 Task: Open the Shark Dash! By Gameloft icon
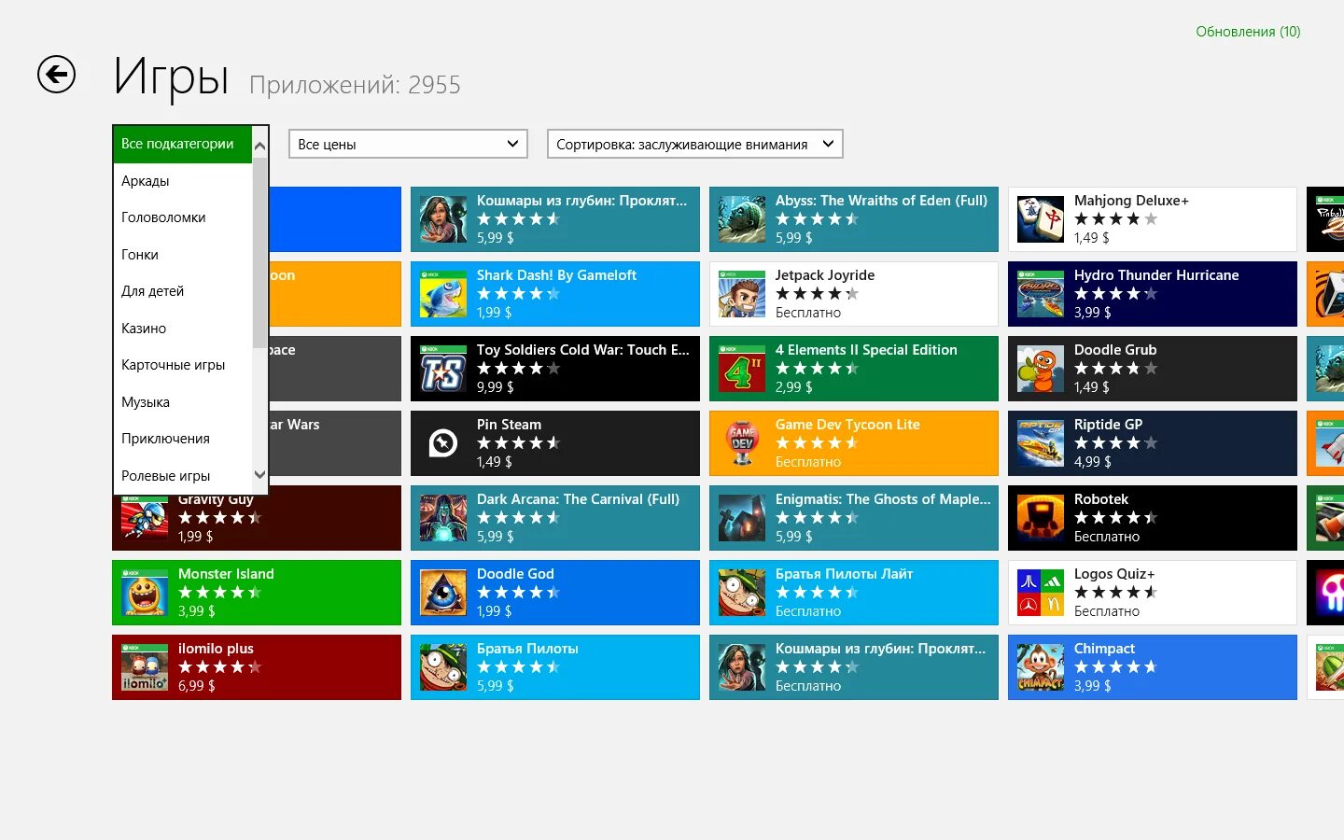point(443,294)
